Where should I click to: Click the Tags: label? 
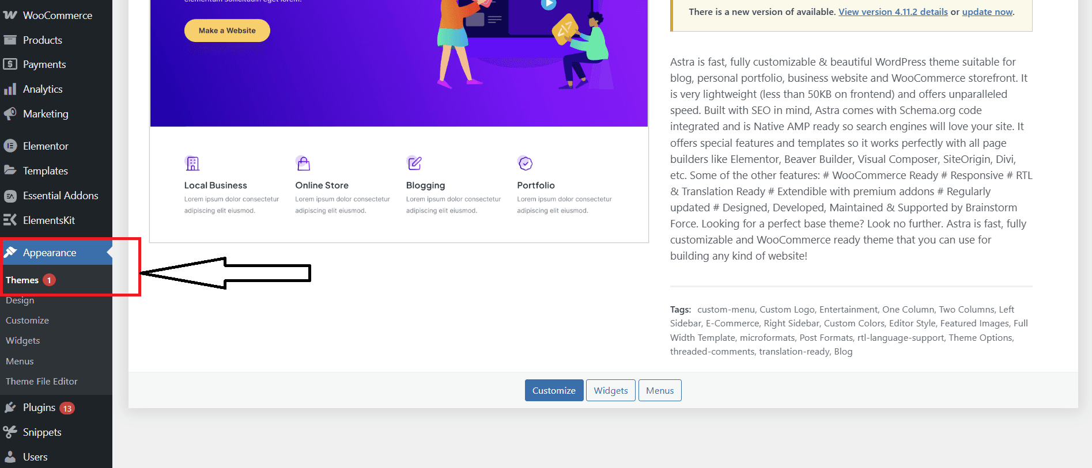(681, 310)
